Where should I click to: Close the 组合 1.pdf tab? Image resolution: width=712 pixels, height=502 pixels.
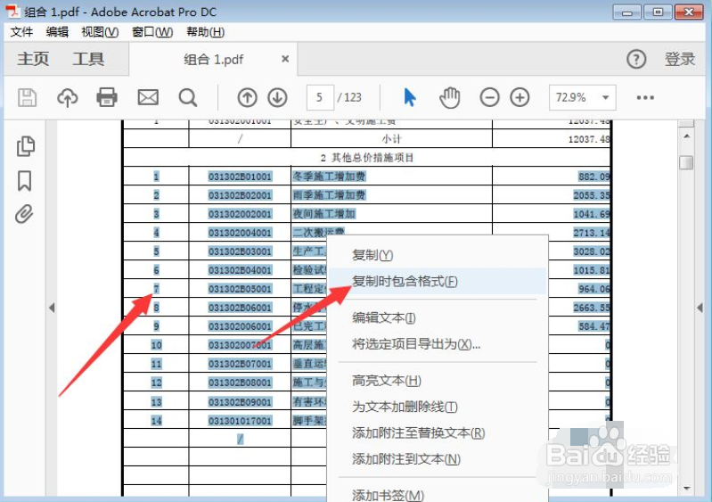285,59
